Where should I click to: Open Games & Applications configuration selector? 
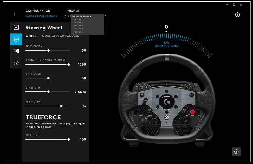pos(42,16)
